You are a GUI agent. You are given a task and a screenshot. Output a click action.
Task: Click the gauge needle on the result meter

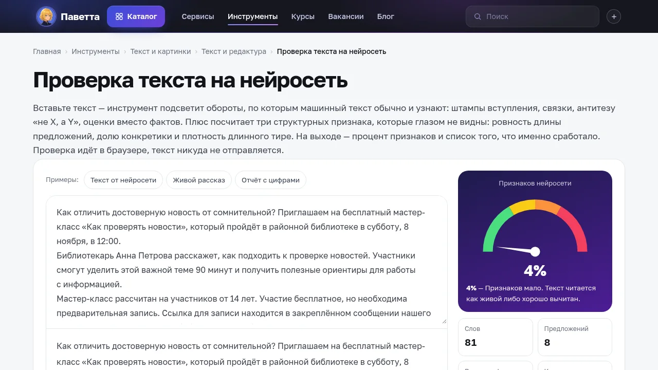(517, 250)
